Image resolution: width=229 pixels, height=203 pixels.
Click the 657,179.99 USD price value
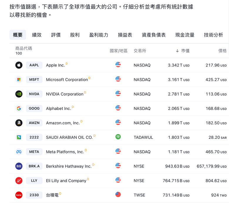click(x=212, y=166)
